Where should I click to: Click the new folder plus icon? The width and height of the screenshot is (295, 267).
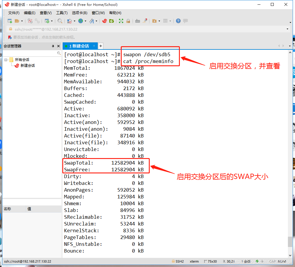tap(154, 21)
